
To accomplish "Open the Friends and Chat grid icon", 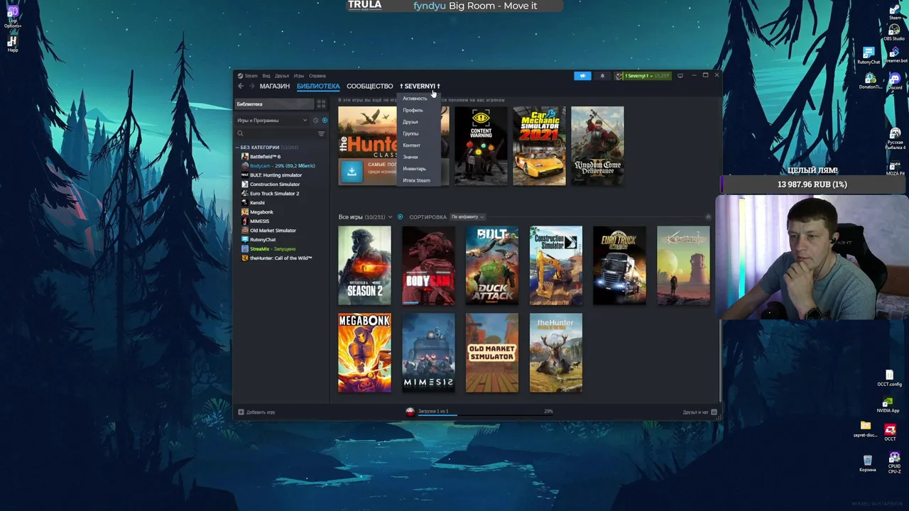I will pyautogui.click(x=714, y=412).
